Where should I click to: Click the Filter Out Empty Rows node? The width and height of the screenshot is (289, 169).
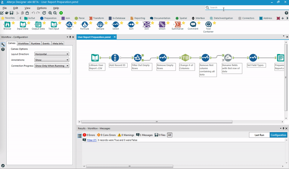point(138,58)
